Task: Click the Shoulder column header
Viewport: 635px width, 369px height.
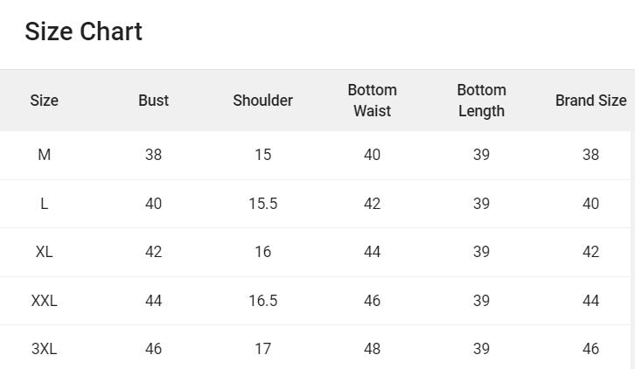Action: pyautogui.click(x=262, y=101)
